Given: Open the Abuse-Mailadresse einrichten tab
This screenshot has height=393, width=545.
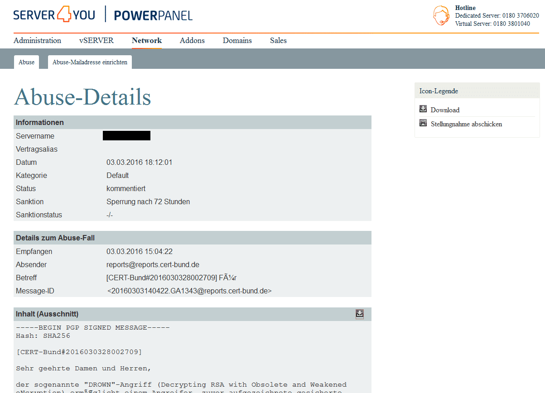Looking at the screenshot, I should (90, 62).
